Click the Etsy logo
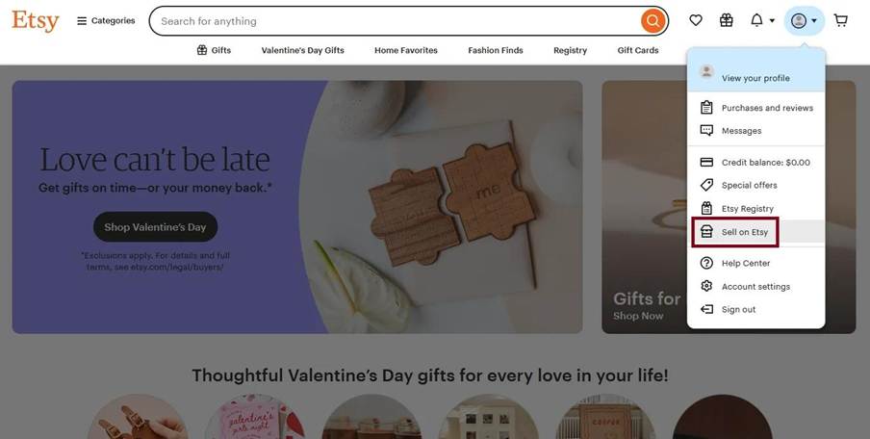 pos(36,20)
